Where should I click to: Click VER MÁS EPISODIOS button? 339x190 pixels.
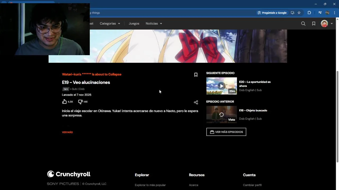click(x=226, y=132)
